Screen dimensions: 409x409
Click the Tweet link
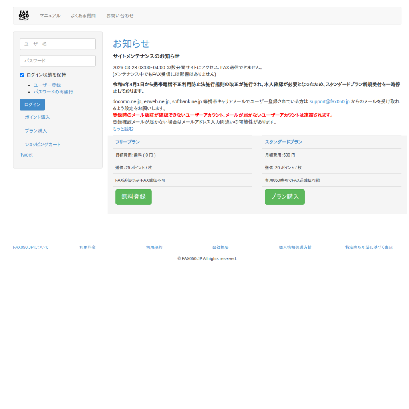26,155
